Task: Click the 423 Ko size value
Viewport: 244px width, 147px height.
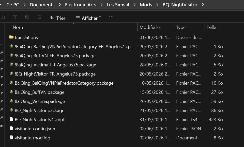Action: (216, 120)
